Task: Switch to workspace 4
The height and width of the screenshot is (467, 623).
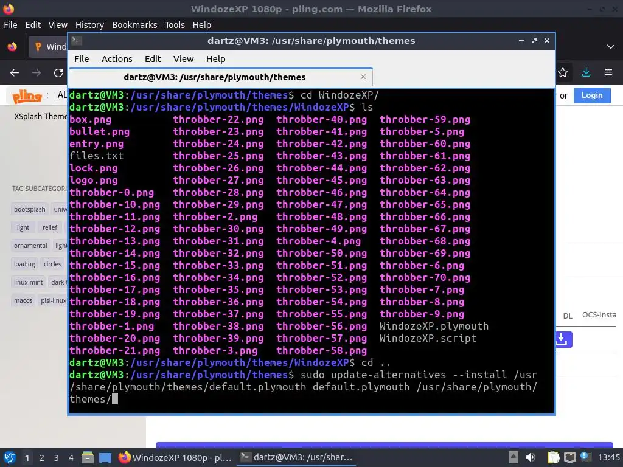Action: coord(71,458)
